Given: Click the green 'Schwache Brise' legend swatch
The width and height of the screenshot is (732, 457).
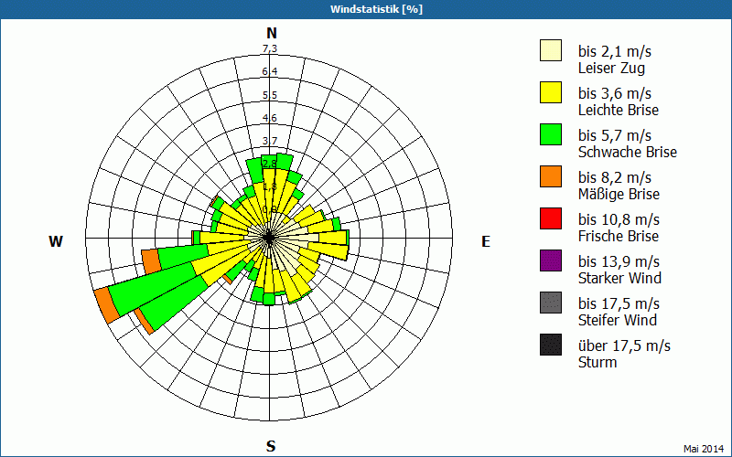Looking at the screenshot, I should tap(551, 135).
